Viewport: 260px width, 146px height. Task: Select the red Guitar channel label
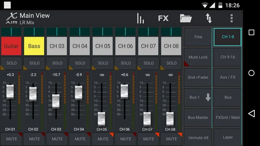coord(11,46)
